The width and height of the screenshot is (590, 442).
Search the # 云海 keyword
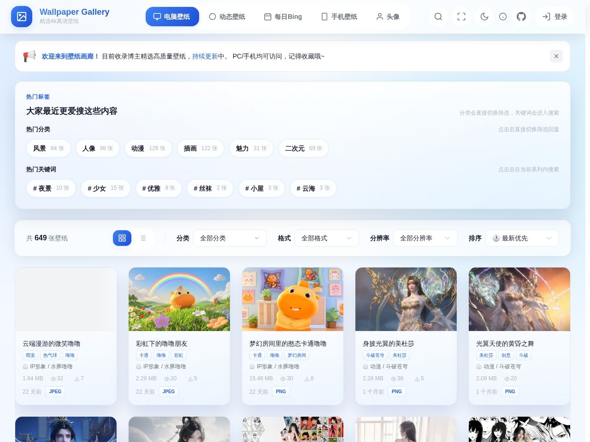click(x=313, y=188)
